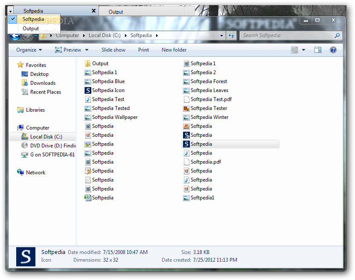Click Date created value 7/25/2012 11:13 PM

[x=215, y=260]
